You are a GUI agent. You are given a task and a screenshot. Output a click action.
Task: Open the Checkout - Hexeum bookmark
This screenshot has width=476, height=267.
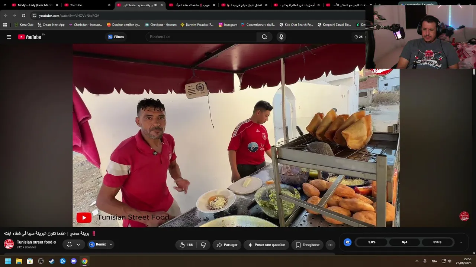[161, 25]
